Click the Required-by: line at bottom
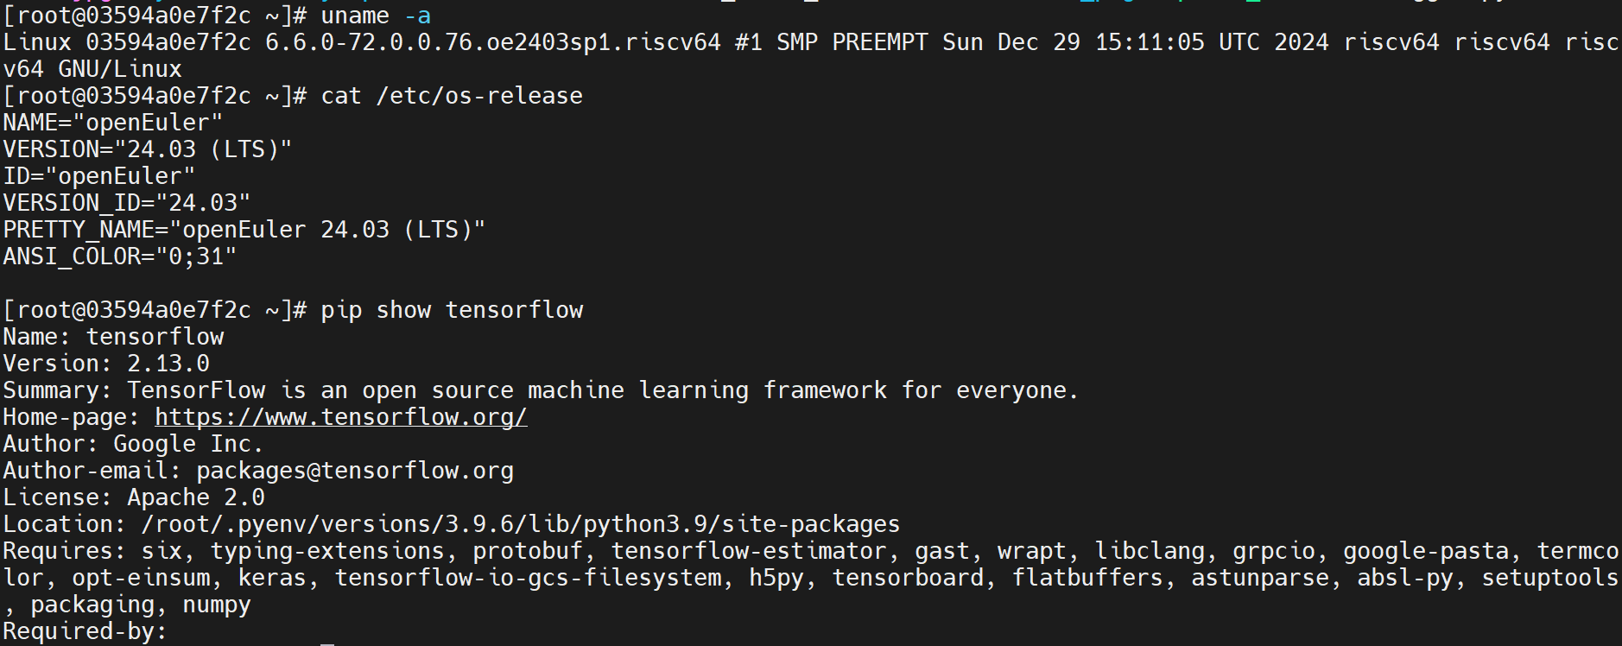 coord(86,631)
